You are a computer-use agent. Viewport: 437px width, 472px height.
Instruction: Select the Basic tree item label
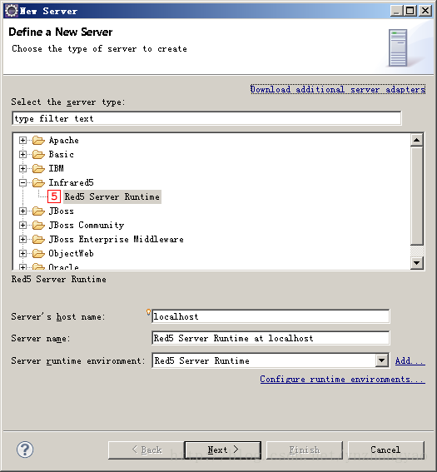(61, 155)
